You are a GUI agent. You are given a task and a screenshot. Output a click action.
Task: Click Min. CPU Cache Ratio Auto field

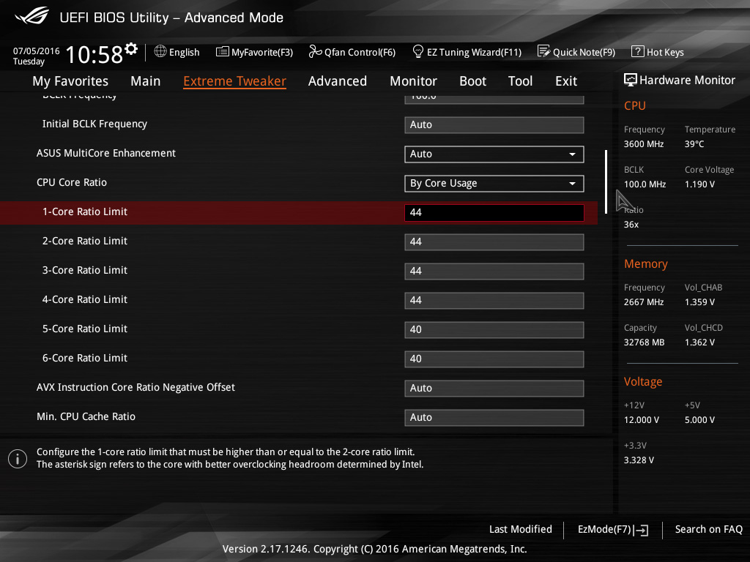pos(494,417)
